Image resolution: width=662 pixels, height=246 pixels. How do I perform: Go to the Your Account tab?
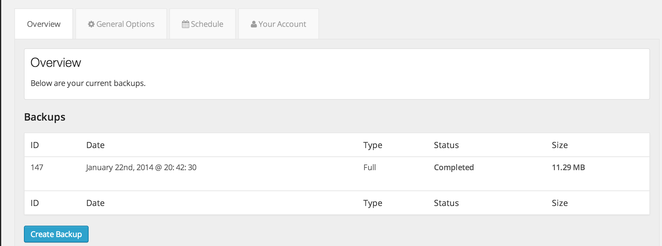pyautogui.click(x=279, y=24)
